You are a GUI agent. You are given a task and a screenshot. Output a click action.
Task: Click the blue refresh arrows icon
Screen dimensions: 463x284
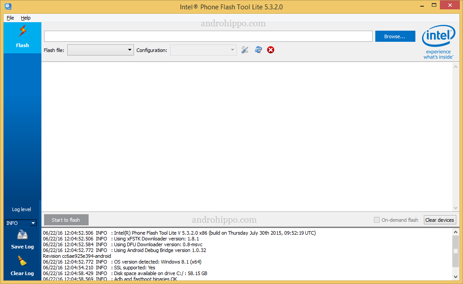[x=258, y=50]
